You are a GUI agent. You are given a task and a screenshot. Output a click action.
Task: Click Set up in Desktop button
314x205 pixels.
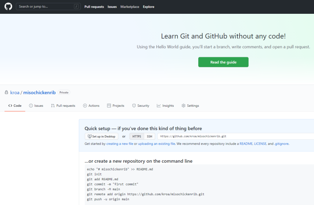[x=102, y=136]
